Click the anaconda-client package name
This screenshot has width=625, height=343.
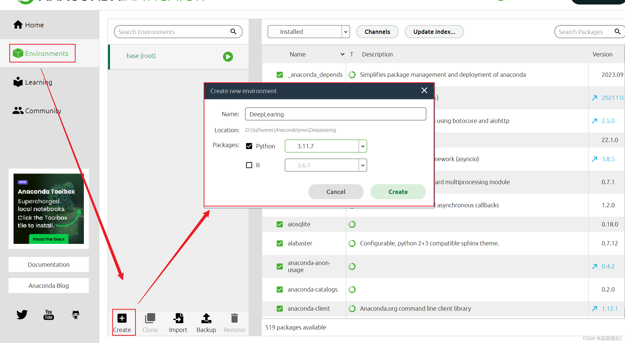coord(309,309)
